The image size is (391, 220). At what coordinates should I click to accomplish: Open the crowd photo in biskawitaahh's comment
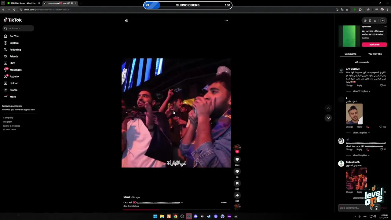[x=356, y=179]
